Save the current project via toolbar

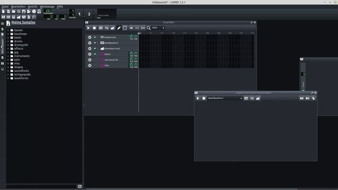click(24, 12)
